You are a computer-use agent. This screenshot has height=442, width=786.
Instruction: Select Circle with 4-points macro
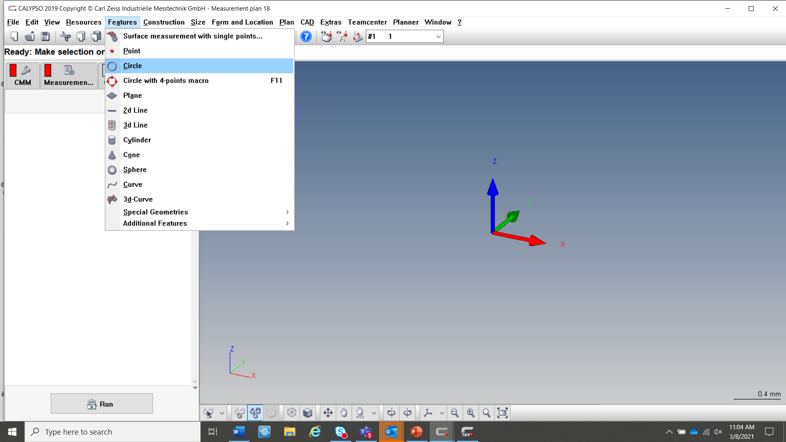[166, 81]
